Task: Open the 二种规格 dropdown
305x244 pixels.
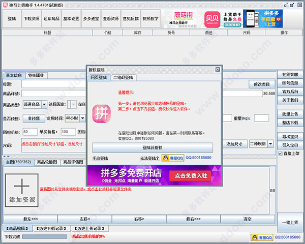Action: click(x=261, y=144)
